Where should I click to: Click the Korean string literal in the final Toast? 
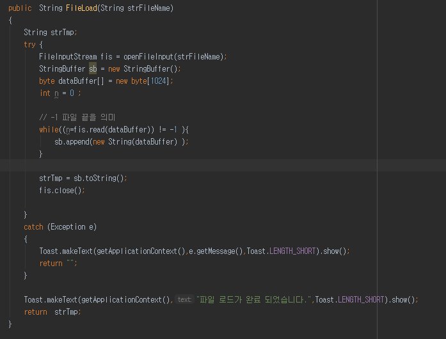click(x=254, y=300)
